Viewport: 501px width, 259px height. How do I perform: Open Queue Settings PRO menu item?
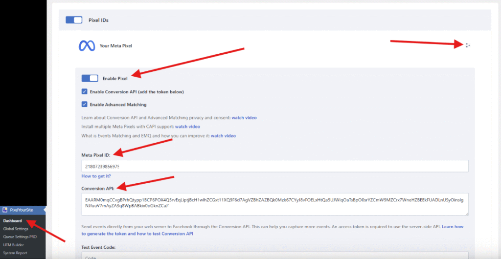tap(20, 237)
